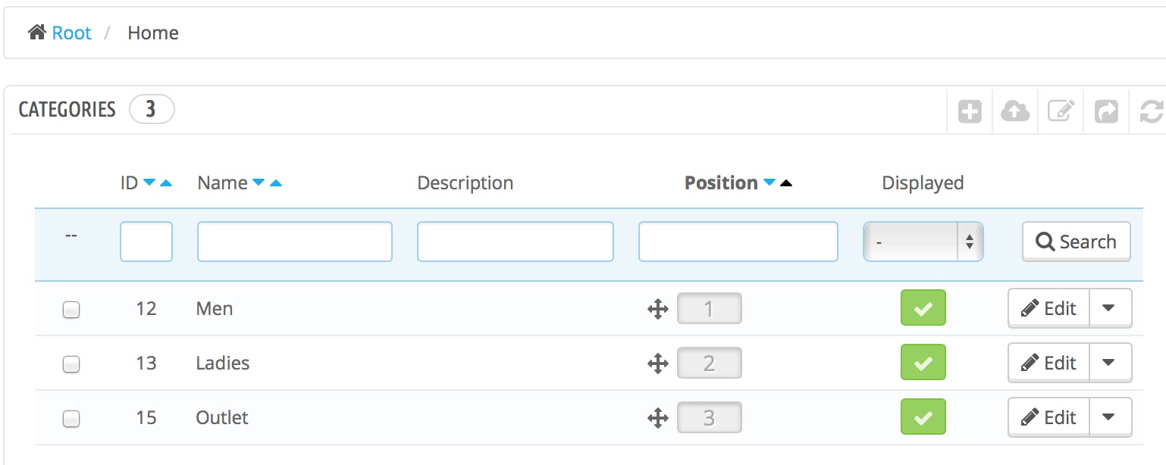Click the export arrow icon in header
Image resolution: width=1166 pixels, height=465 pixels.
[1106, 112]
